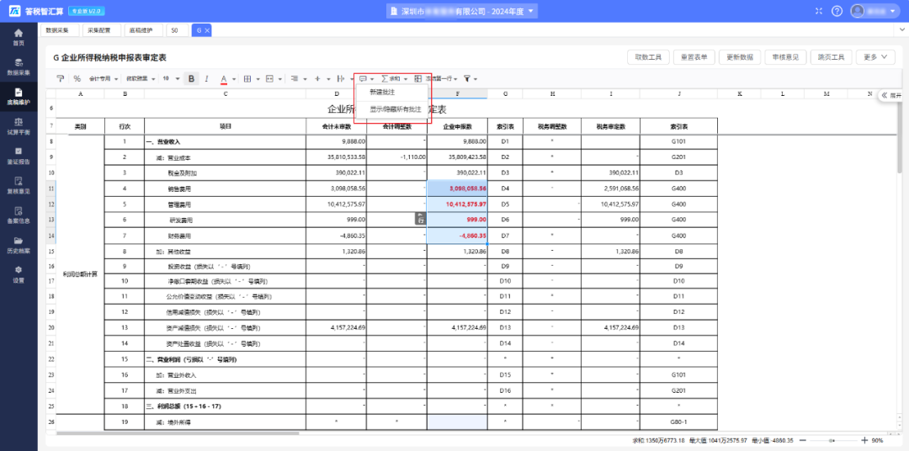Click the 跳页工具 button

831,57
